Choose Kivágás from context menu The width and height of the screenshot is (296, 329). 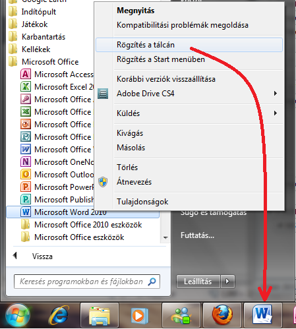click(x=130, y=133)
